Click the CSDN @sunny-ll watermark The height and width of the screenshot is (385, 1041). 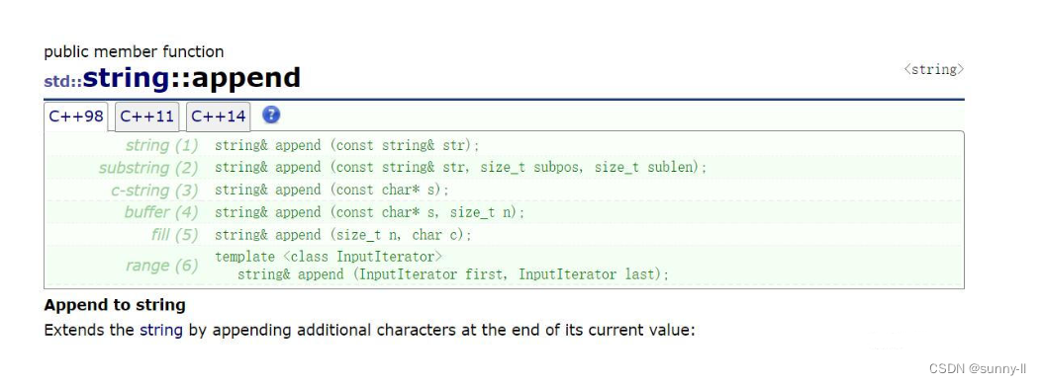point(978,368)
